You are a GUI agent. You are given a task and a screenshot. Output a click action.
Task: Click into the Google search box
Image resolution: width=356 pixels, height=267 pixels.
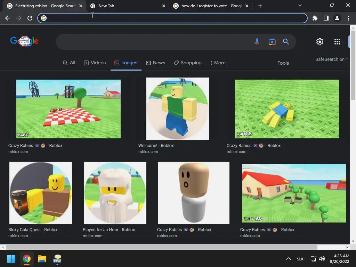[x=154, y=42]
